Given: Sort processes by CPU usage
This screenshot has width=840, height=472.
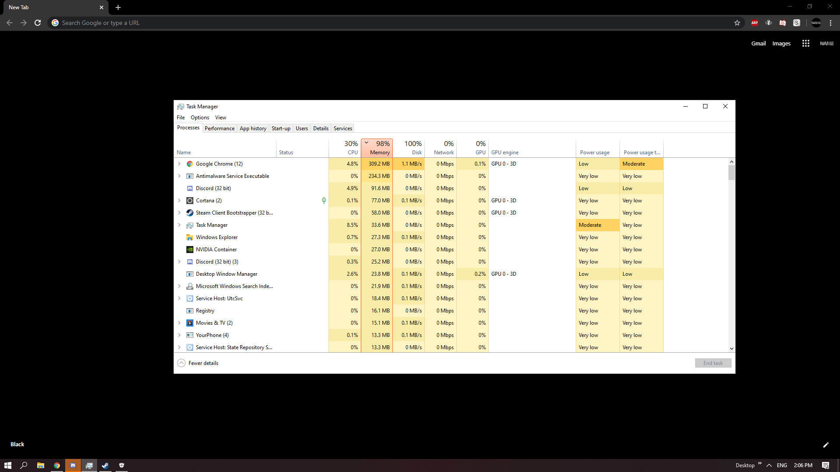Looking at the screenshot, I should (345, 148).
